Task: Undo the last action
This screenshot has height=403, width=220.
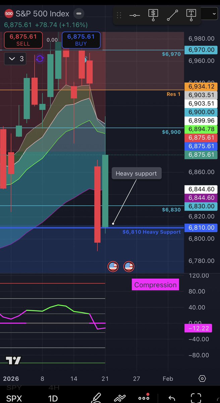Action: pos(172,398)
